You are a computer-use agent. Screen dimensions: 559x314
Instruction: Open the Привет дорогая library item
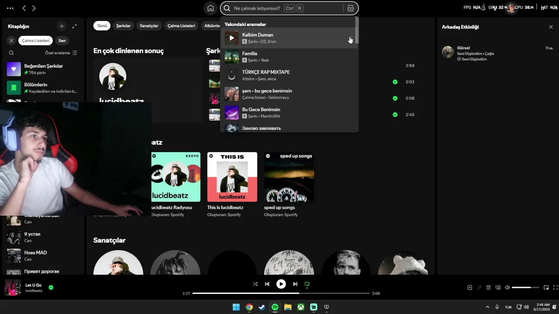click(42, 271)
